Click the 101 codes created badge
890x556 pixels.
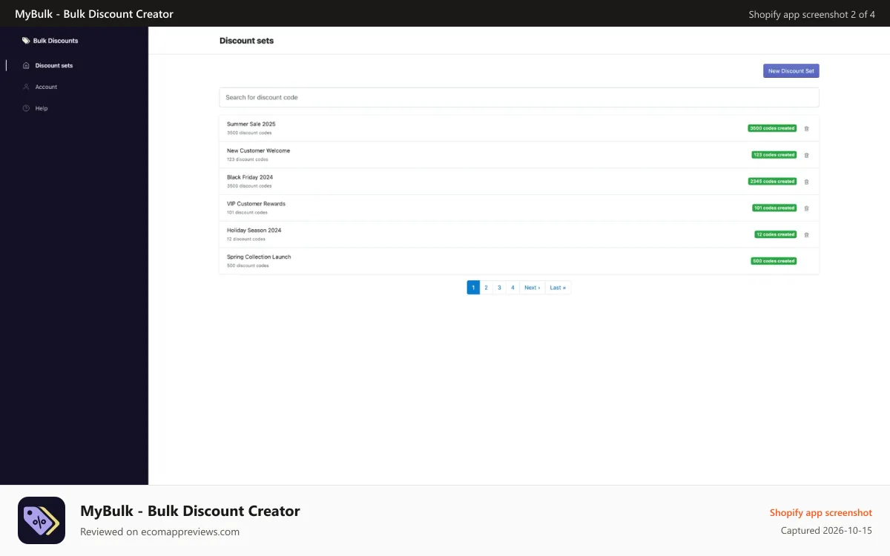point(774,208)
